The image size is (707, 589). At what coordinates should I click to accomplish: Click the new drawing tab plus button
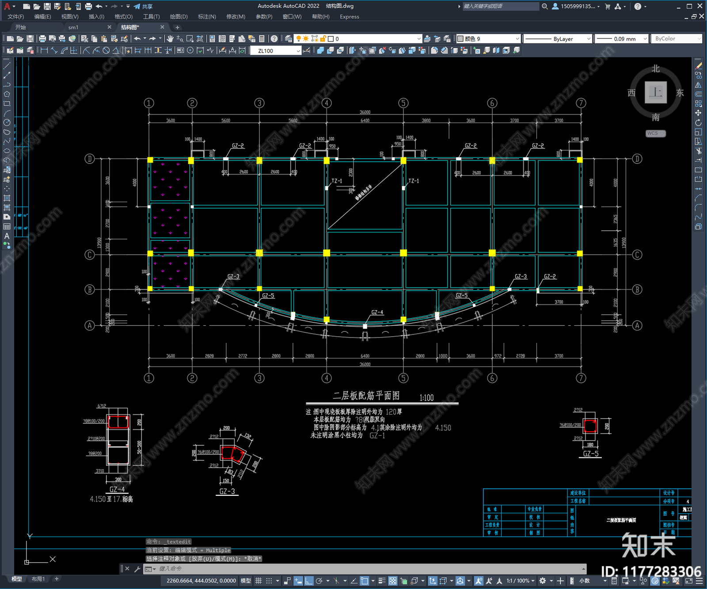177,27
